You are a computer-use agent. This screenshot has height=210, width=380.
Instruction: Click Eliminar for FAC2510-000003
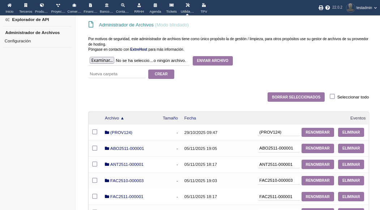point(351,180)
